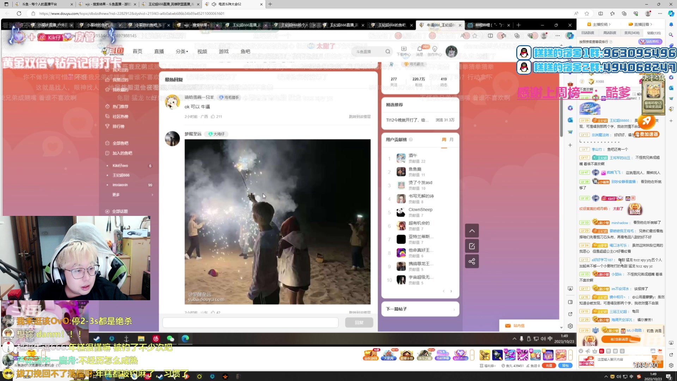
Task: Refresh the current page
Action: pyautogui.click(x=19, y=13)
